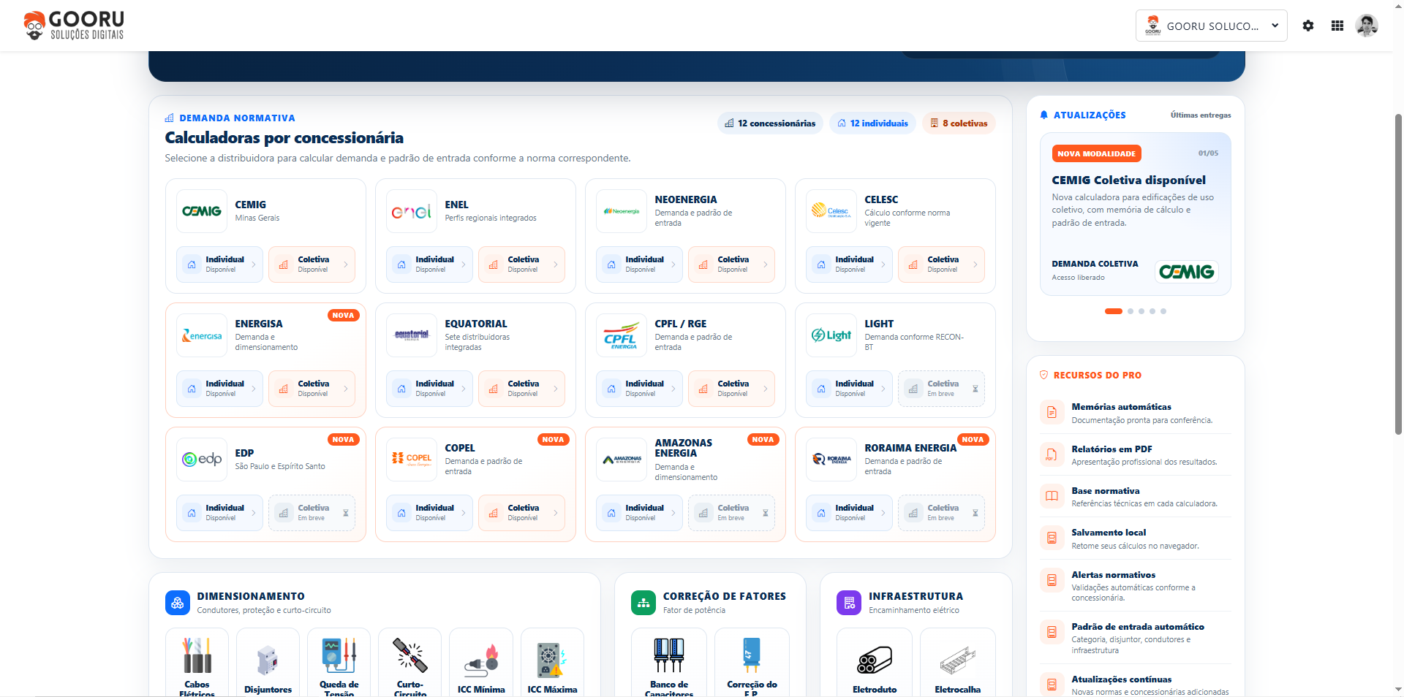Click the Dimensionamento section icon

177,603
